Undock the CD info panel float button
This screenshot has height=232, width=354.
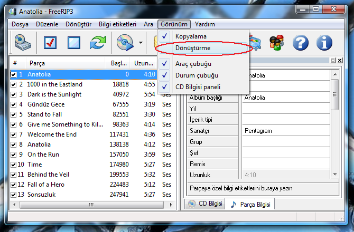[333, 60]
